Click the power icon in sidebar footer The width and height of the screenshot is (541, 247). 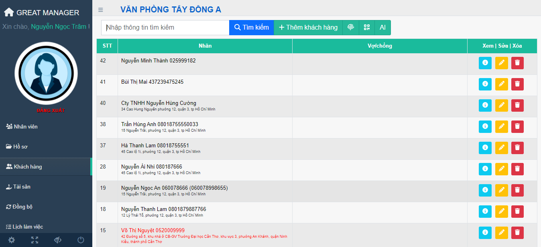click(81, 240)
